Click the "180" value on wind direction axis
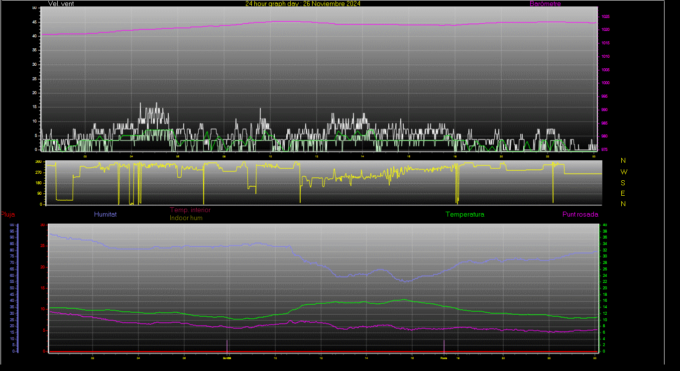The height and width of the screenshot is (371, 680). (38, 183)
